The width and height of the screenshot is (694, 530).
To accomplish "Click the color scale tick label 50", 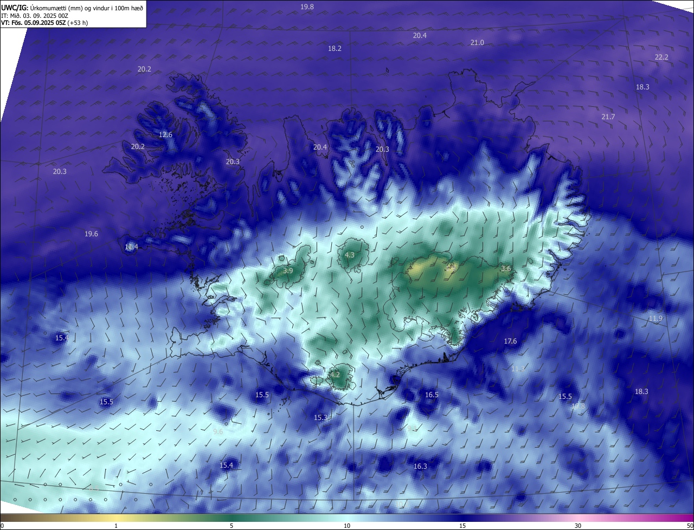I will click(690, 526).
